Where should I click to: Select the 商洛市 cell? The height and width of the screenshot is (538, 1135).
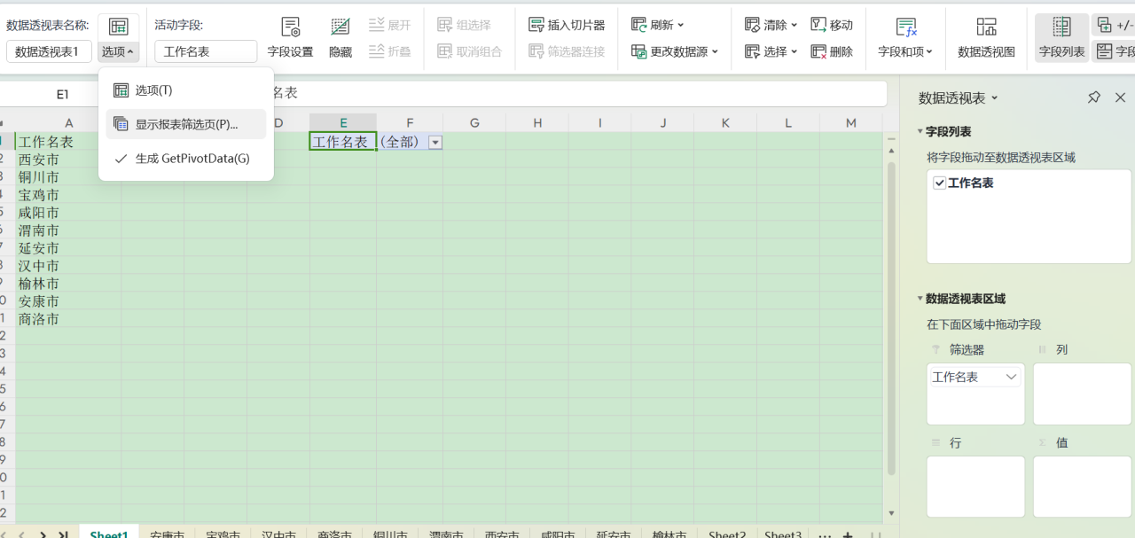pos(68,319)
